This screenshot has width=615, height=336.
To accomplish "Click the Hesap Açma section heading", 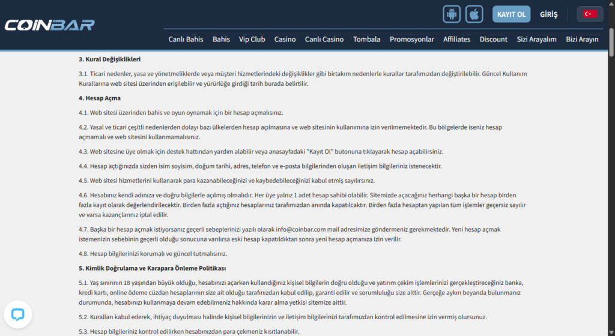I will tap(99, 98).
